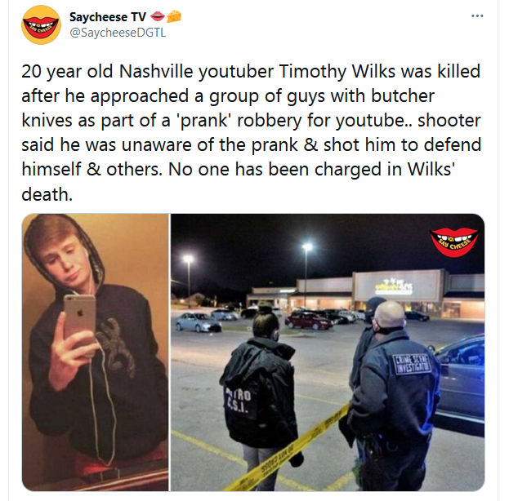The image size is (509, 501).
Task: Click the silver car under the left lamp
Action: coord(199,322)
